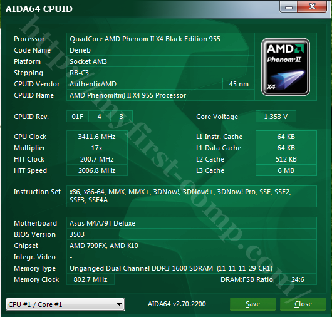Click the 45 nm process value
Screen dimensions: 332x317
pyautogui.click(x=239, y=84)
